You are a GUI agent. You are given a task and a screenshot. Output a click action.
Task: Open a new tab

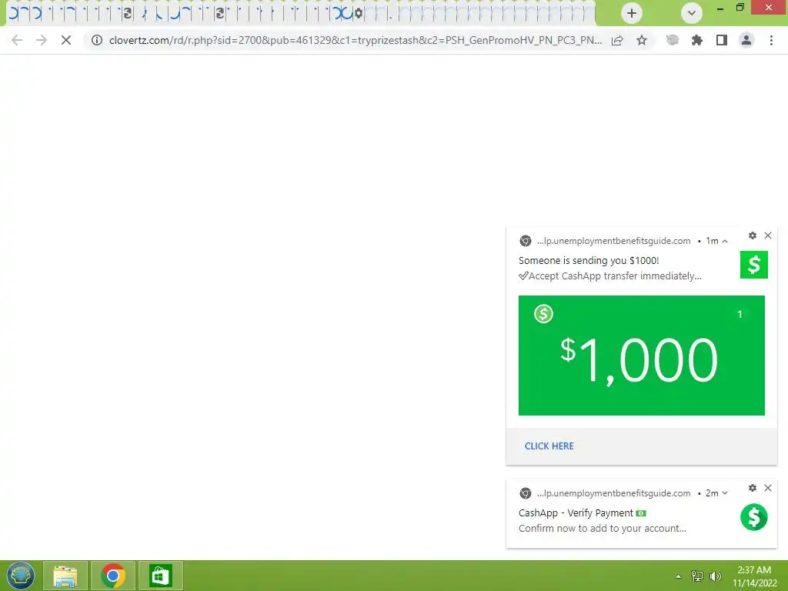coord(631,13)
